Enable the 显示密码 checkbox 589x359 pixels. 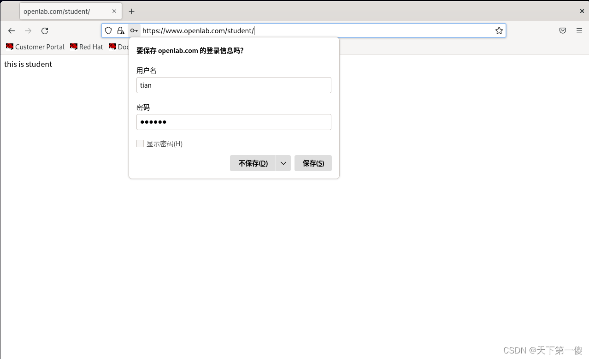tap(140, 144)
